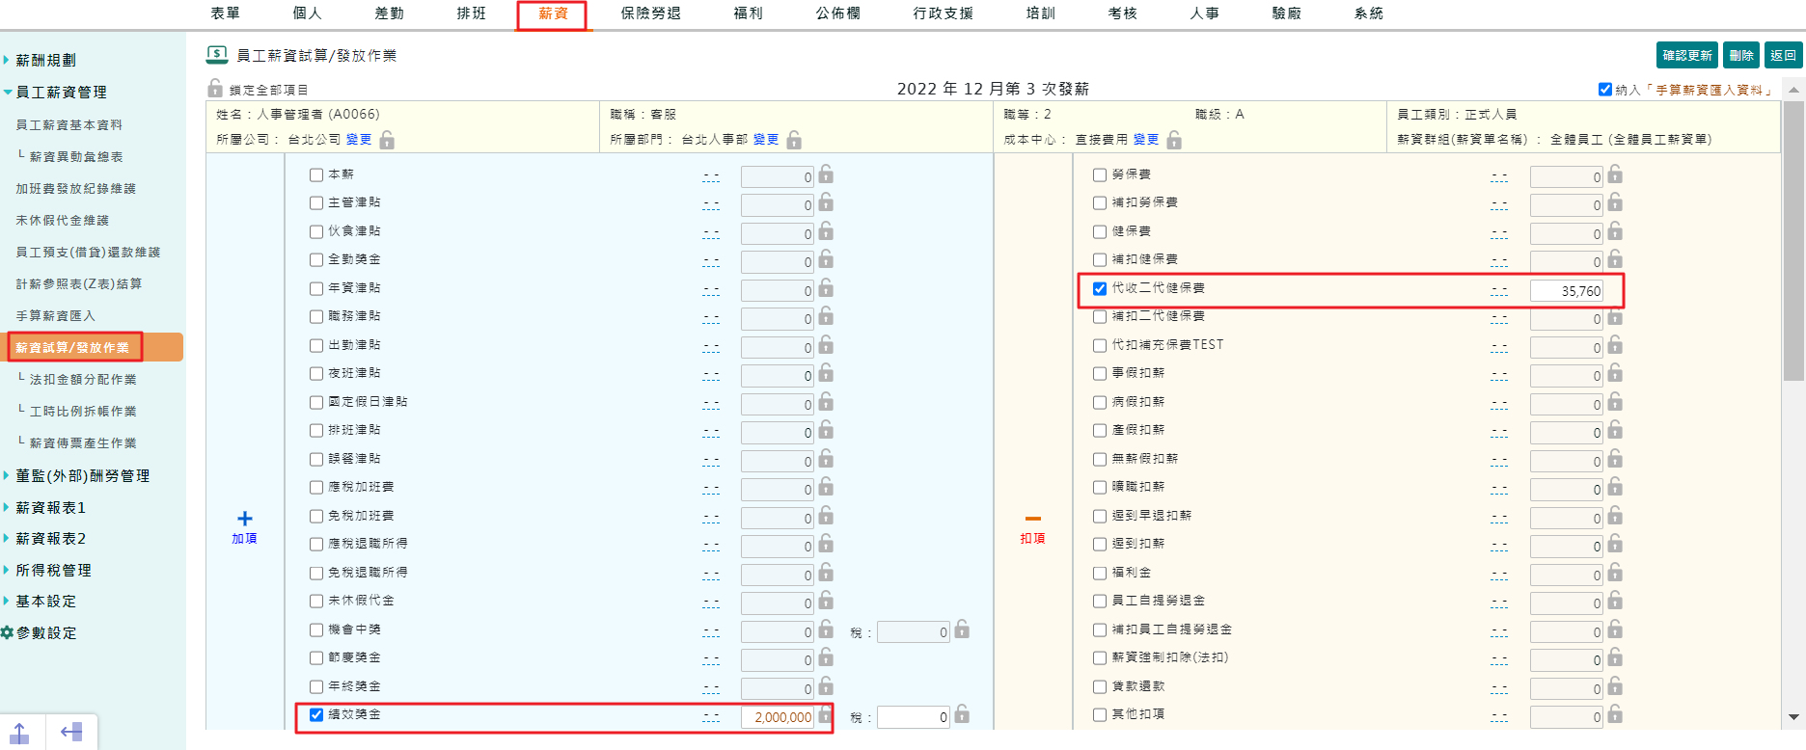This screenshot has height=750, width=1806.
Task: Open the 排班 top menu tab
Action: pos(471,13)
